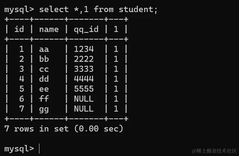Click the empty mysql prompt cursor

[39, 149]
